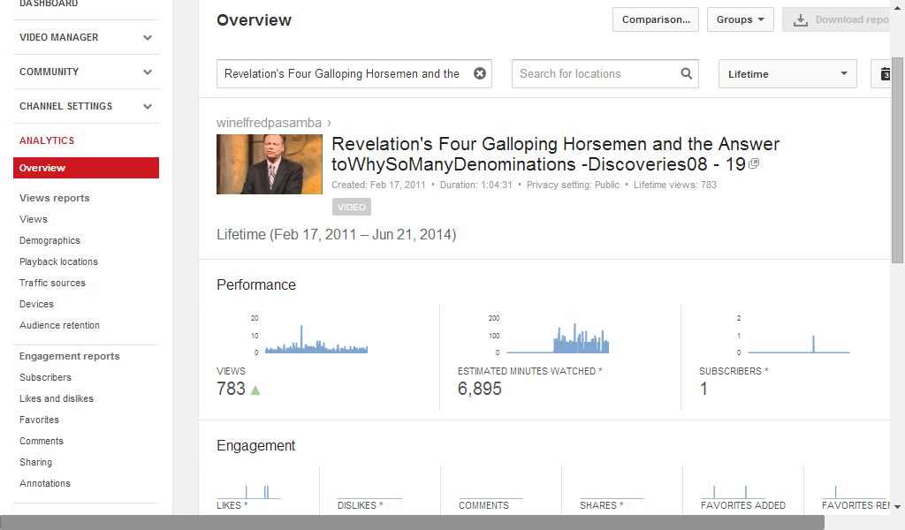Open the Likes and dislikes report
Viewport: 905px width, 530px height.
point(57,398)
